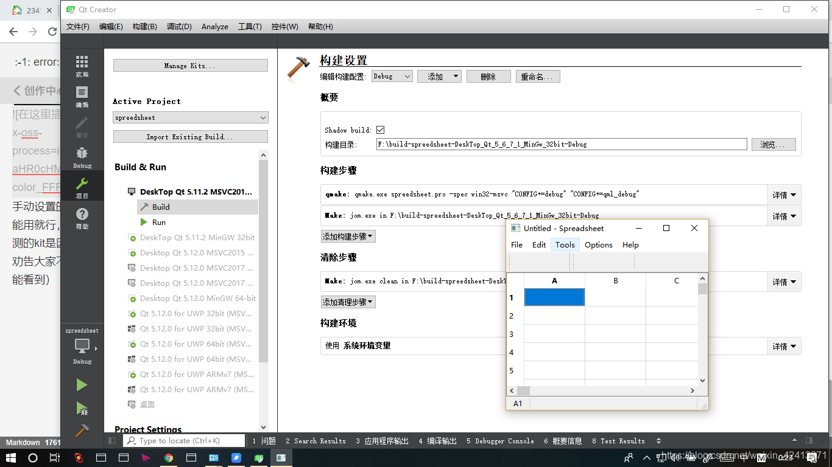Click the 浏览... (Browse) button

[774, 145]
